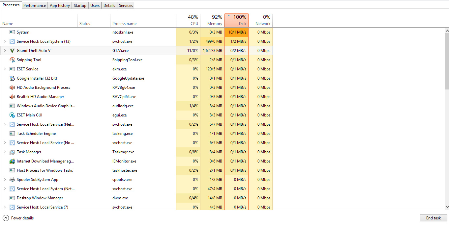Image resolution: width=449 pixels, height=225 pixels.
Task: Sort processes by CPU usage column
Action: point(188,20)
